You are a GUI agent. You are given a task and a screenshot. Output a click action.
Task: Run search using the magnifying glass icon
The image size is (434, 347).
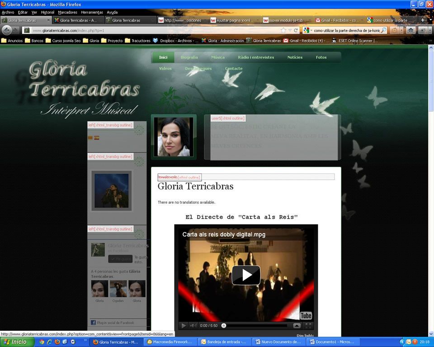coord(384,30)
